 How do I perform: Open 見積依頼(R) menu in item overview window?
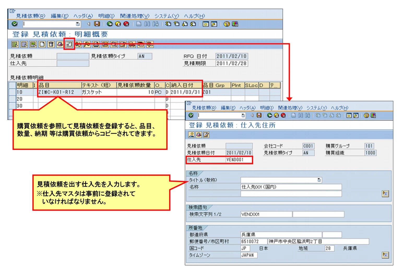click(x=31, y=16)
